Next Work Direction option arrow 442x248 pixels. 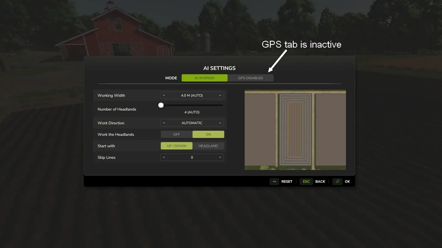click(220, 123)
